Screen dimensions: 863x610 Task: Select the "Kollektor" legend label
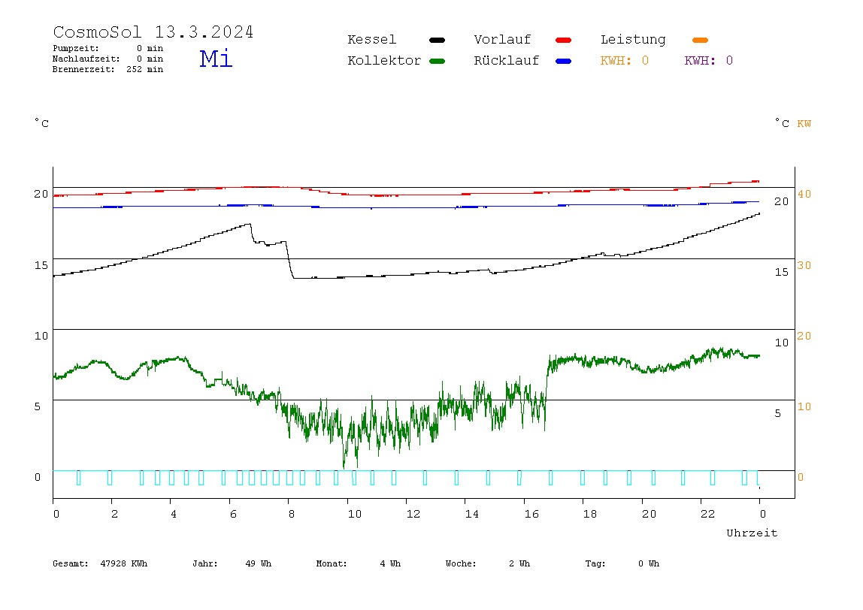[384, 61]
